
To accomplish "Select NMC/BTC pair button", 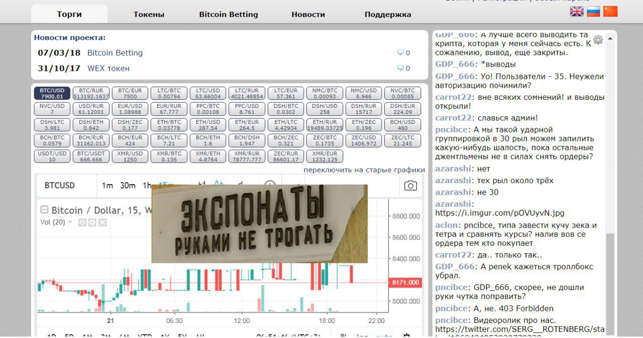I will click(325, 93).
